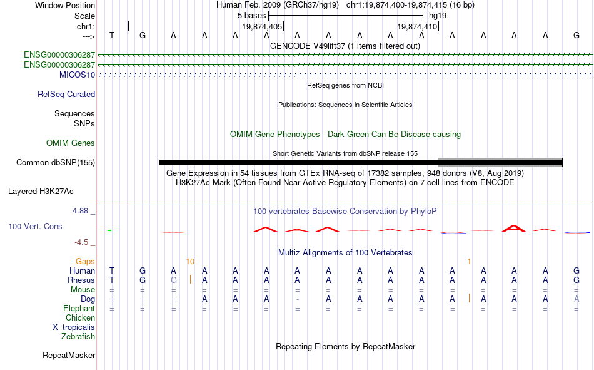594x370 pixels.
Task: Click the chr1: ruler label
Action: (x=86, y=26)
